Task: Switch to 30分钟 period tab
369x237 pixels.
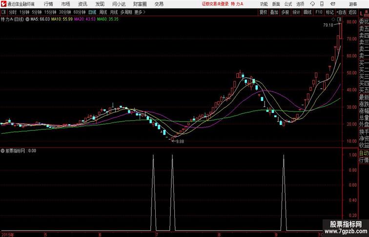Action: pyautogui.click(x=65, y=12)
